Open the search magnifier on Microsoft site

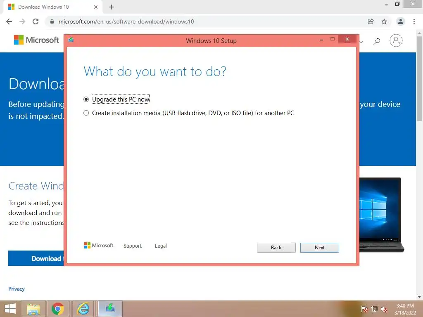click(377, 41)
